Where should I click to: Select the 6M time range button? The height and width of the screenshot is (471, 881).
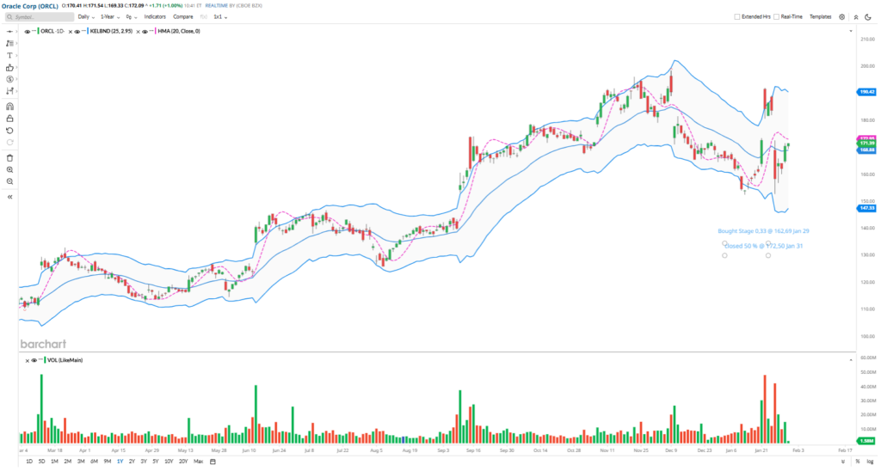(x=94, y=462)
